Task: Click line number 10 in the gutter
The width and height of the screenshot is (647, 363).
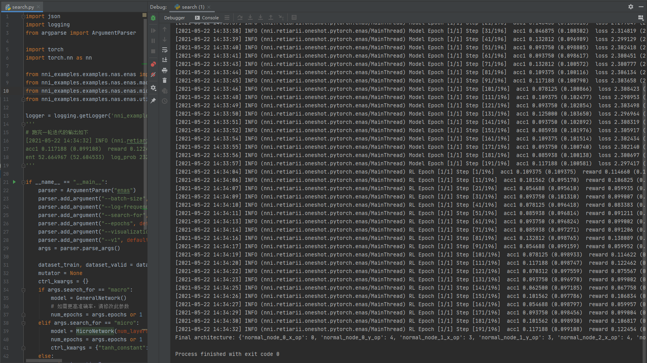Action: [6, 91]
